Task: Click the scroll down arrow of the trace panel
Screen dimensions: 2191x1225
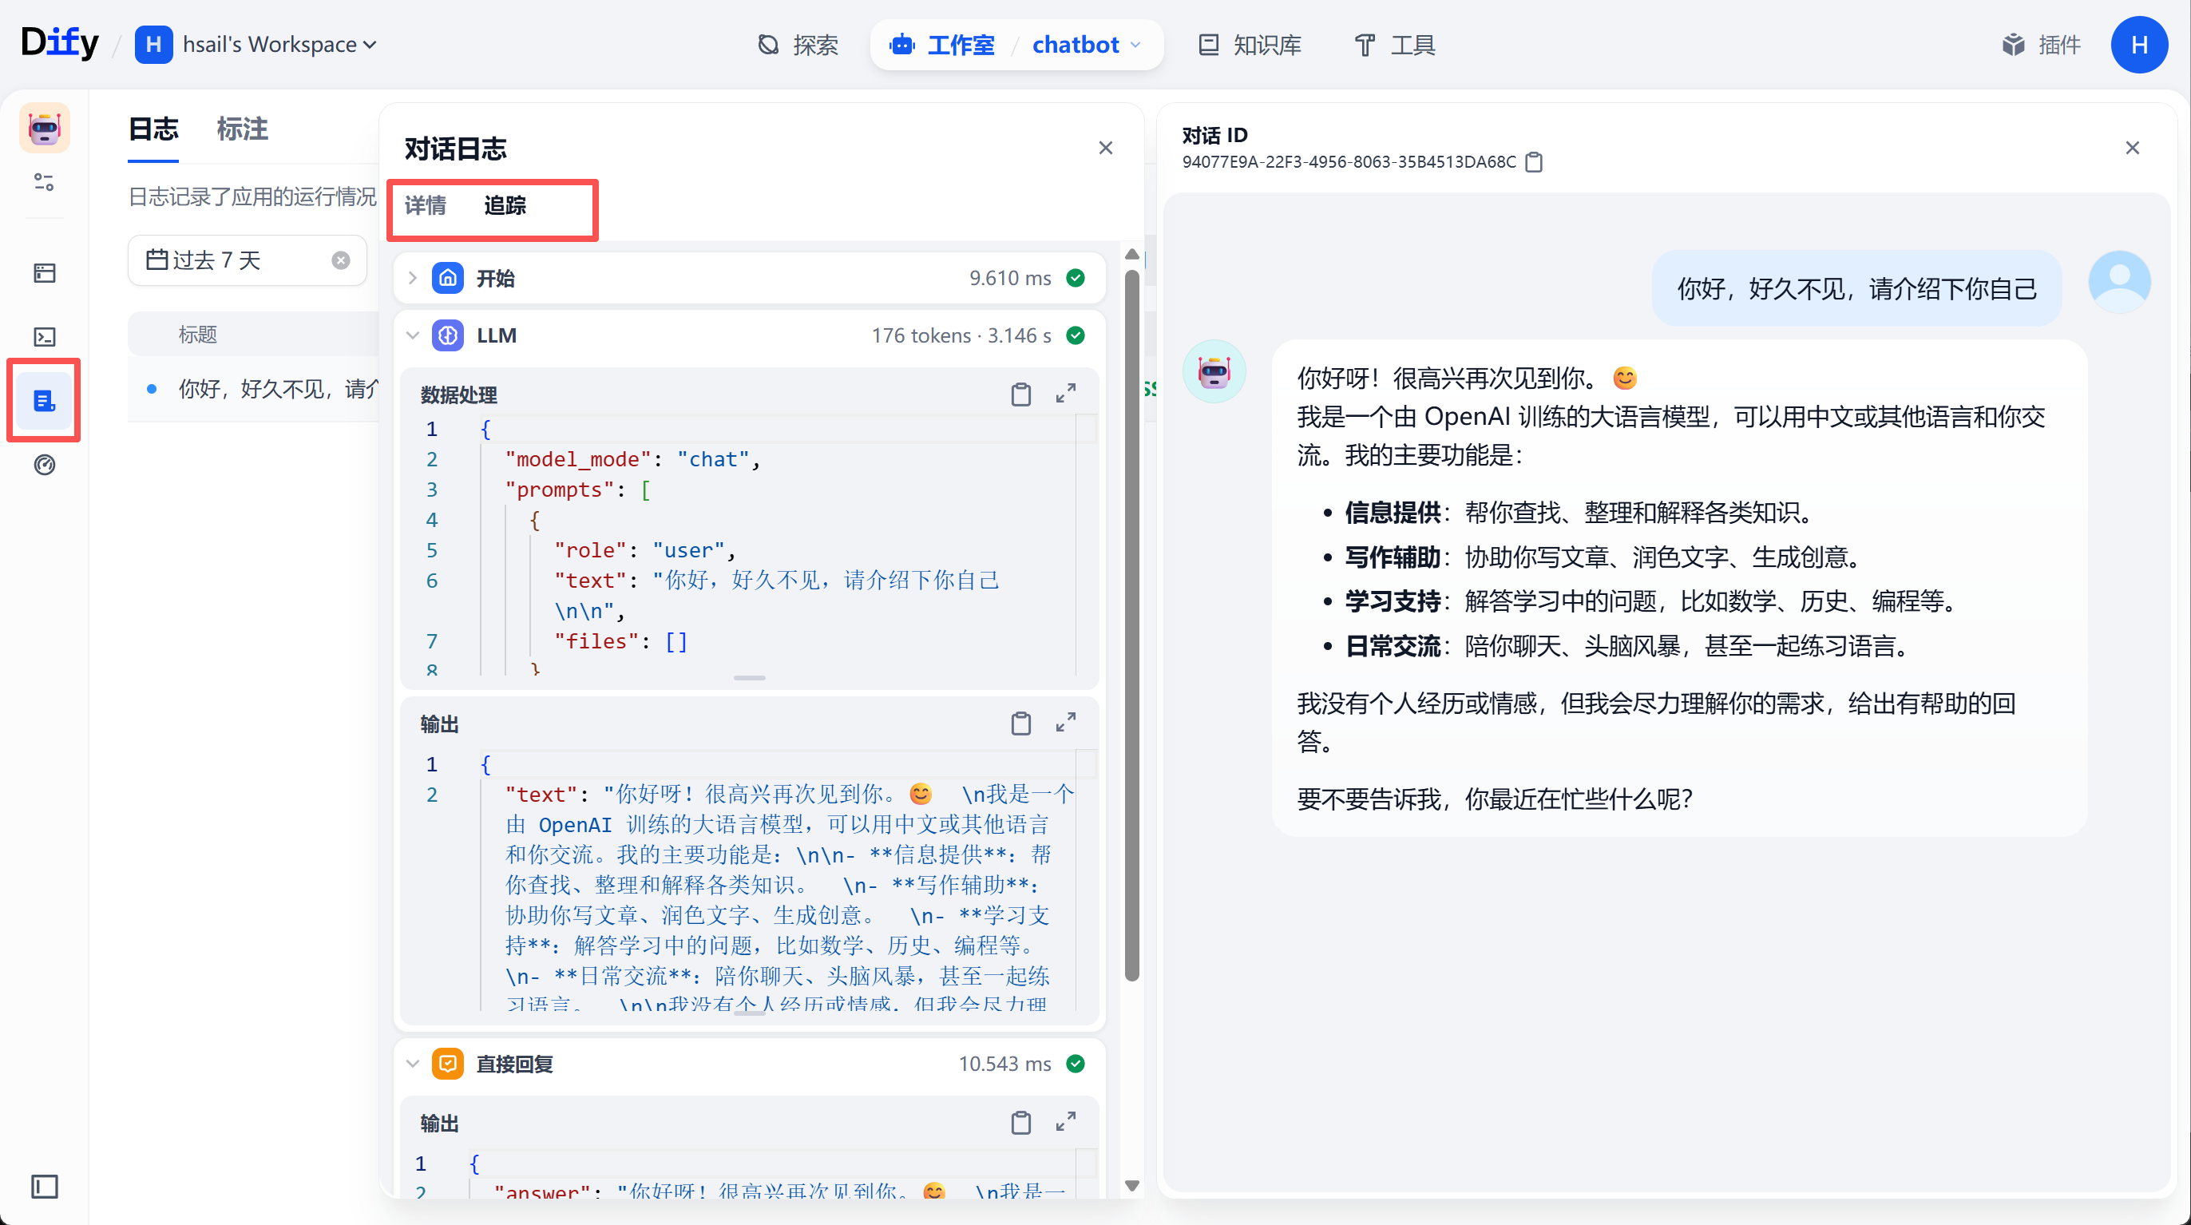Action: pyautogui.click(x=1131, y=1185)
